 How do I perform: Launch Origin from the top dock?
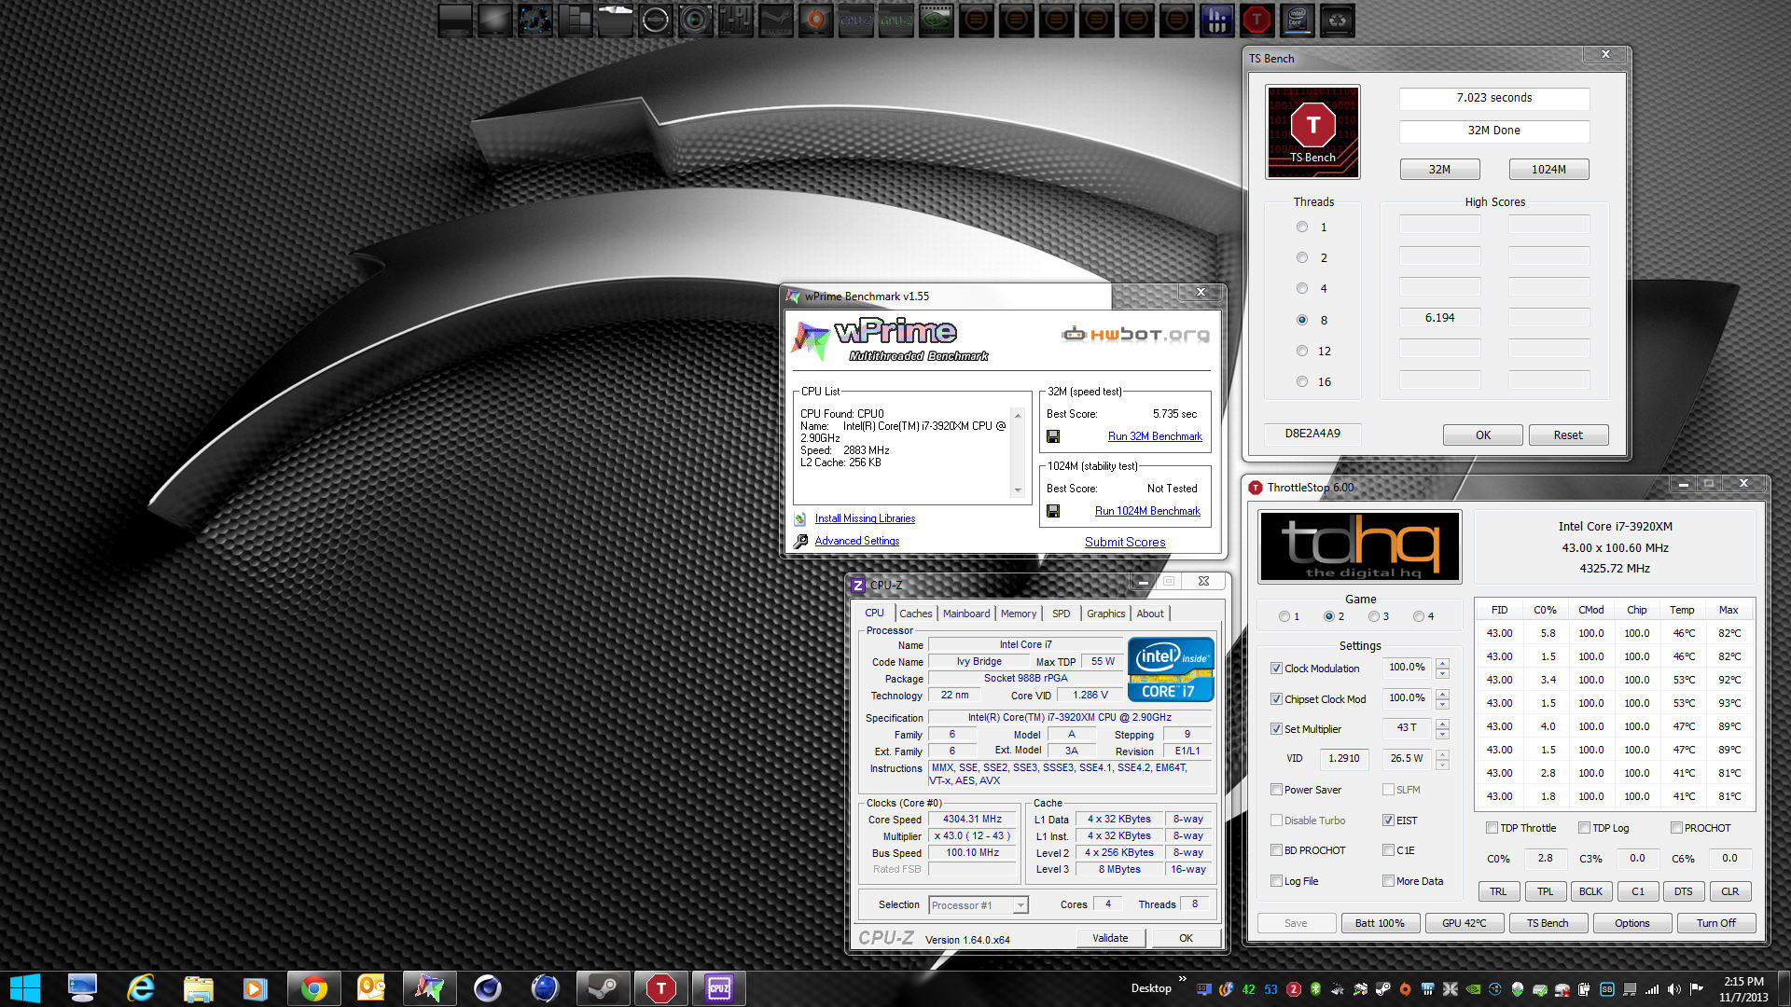tap(815, 21)
